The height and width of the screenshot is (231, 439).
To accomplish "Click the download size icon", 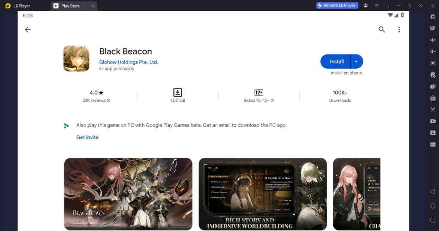I will (x=177, y=92).
